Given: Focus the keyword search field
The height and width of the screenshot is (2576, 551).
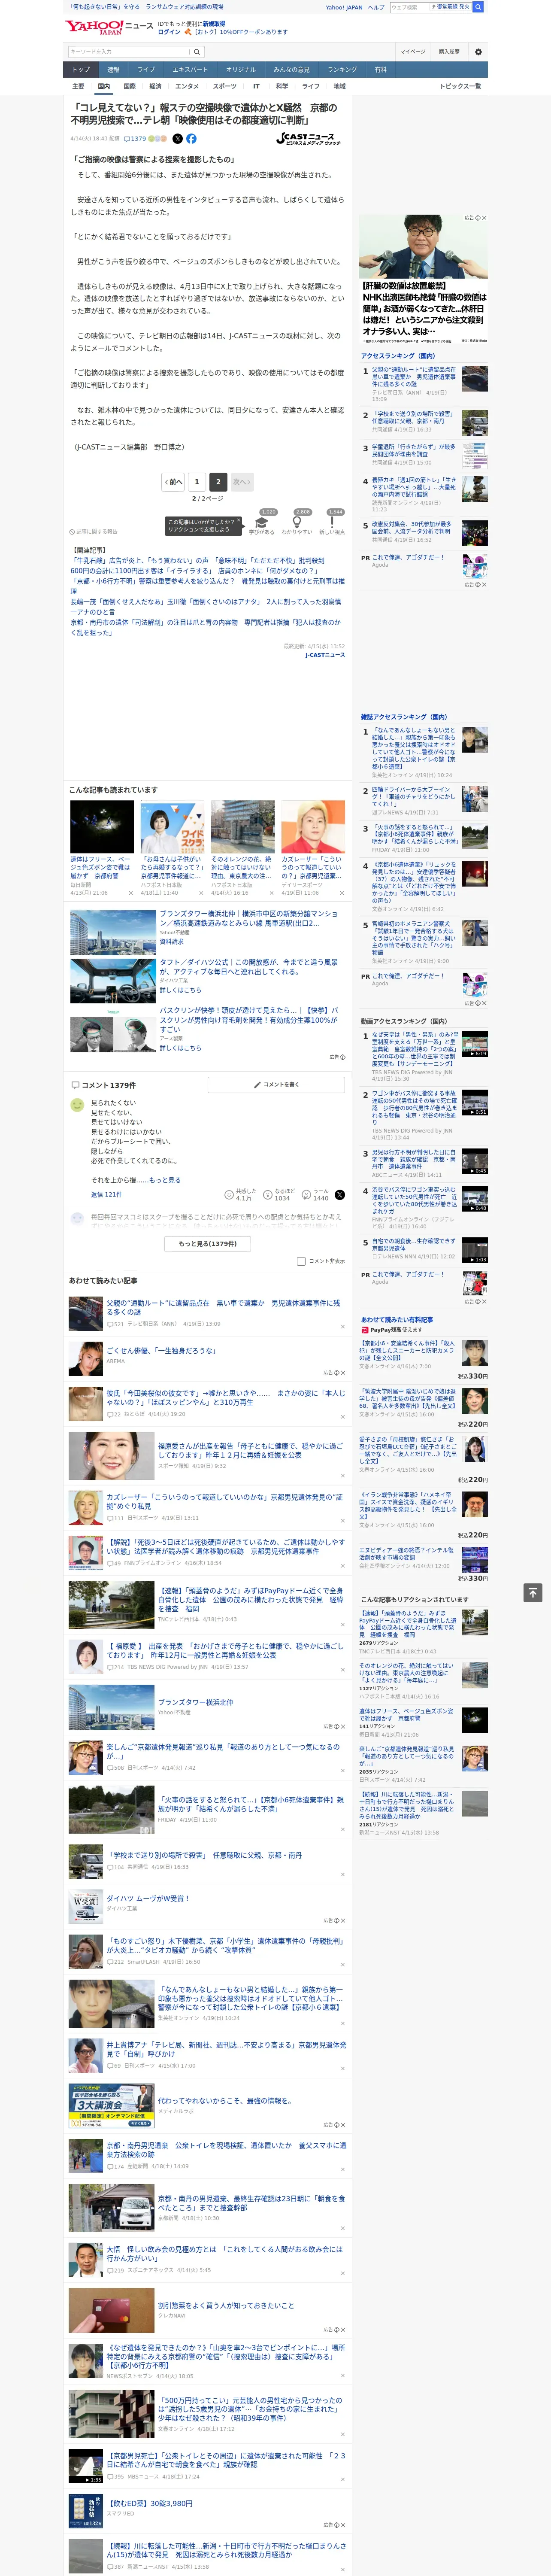Looking at the screenshot, I should [129, 52].
